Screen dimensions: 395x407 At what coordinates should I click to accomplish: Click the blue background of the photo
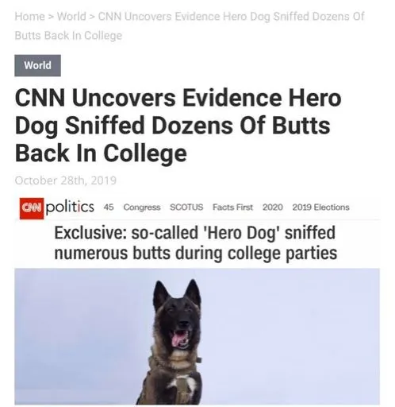(x=291, y=336)
